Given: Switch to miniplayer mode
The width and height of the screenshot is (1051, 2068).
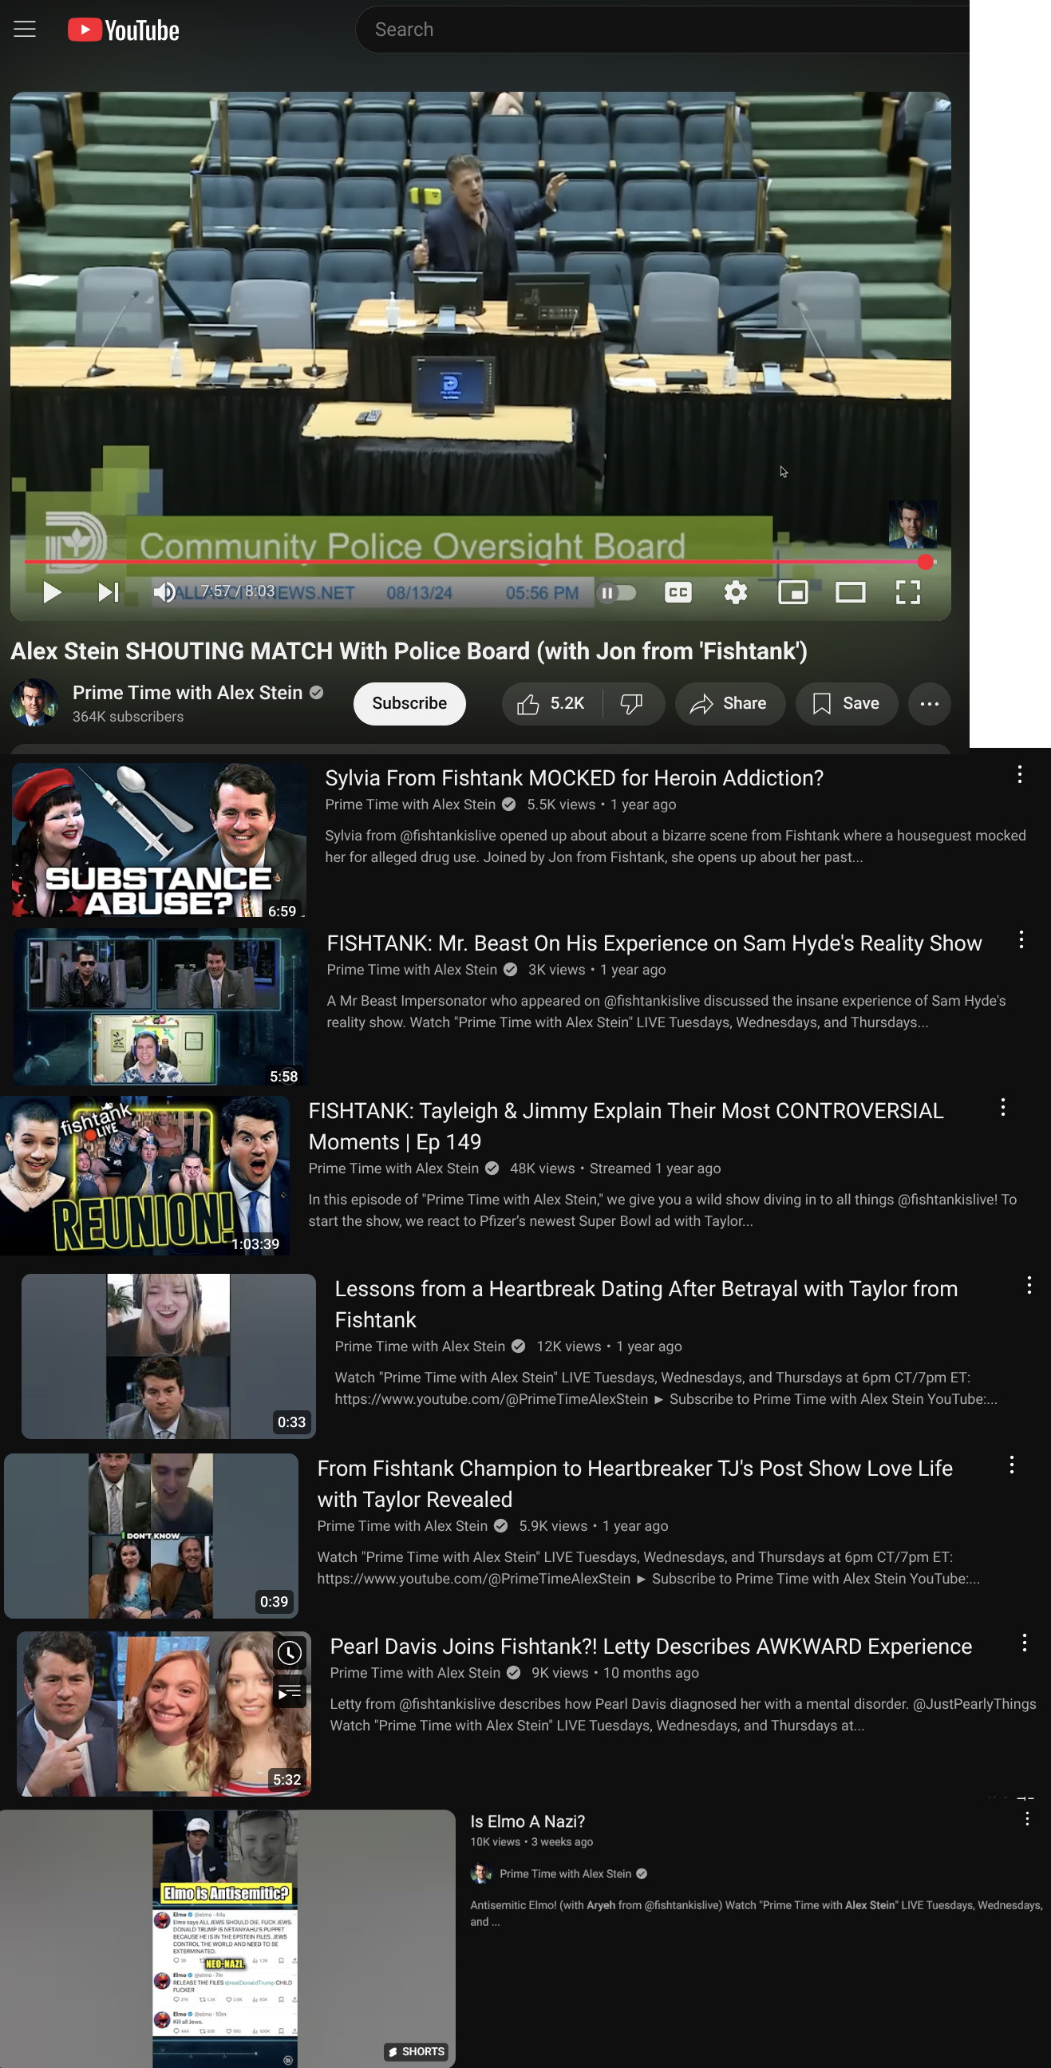Looking at the screenshot, I should 793,592.
